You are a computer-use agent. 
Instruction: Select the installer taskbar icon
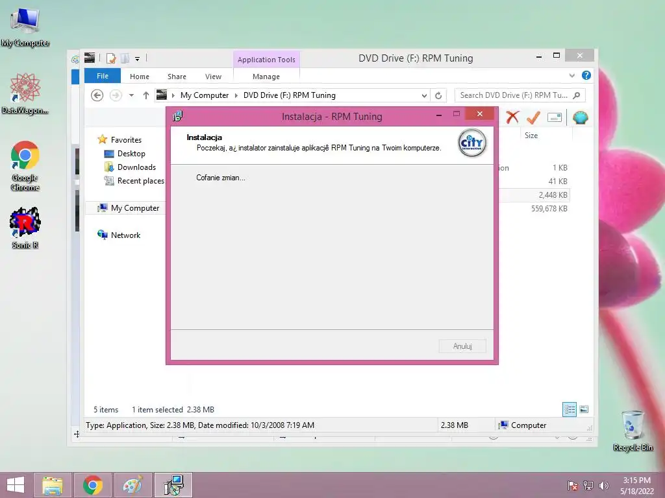173,485
